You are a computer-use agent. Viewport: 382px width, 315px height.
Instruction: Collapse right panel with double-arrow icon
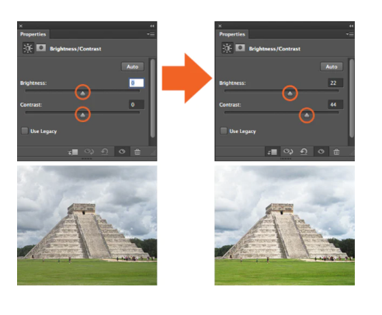tap(351, 26)
